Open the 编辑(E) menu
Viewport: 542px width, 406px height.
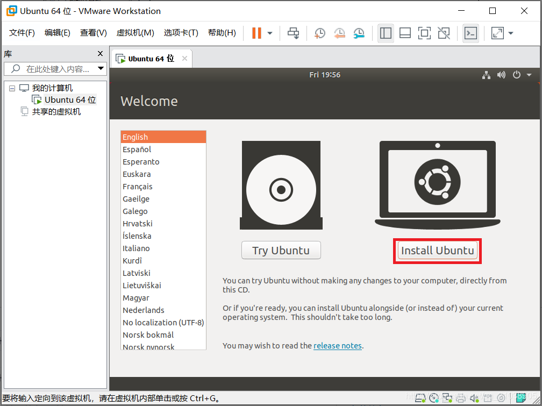(x=58, y=33)
